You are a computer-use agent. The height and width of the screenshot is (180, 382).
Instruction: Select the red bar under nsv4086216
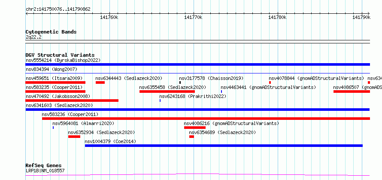pos(195,128)
